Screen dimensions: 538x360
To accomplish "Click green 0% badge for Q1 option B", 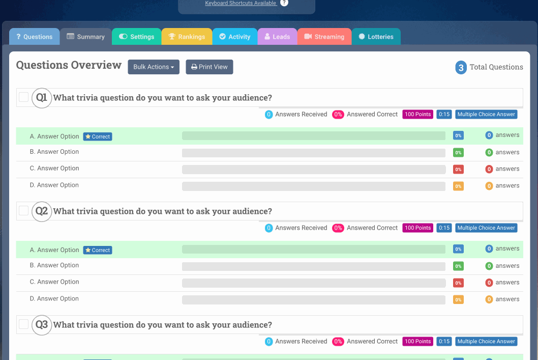I will pos(458,153).
